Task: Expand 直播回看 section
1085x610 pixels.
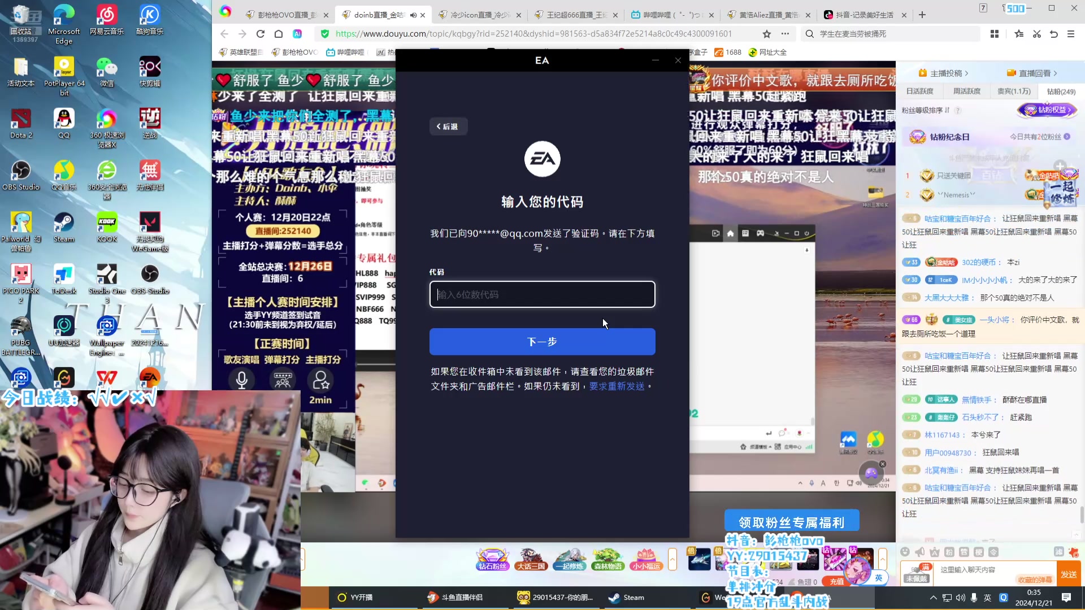Action: point(1032,73)
